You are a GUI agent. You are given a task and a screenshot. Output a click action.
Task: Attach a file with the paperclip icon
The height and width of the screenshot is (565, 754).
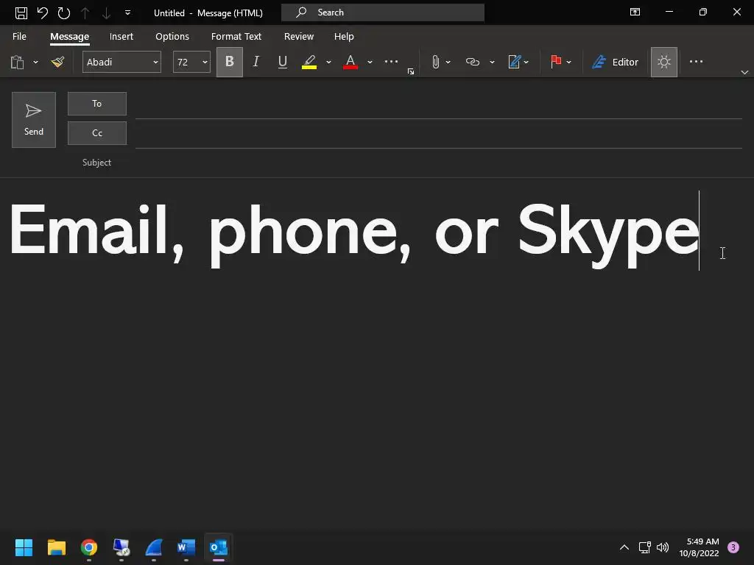click(x=435, y=62)
